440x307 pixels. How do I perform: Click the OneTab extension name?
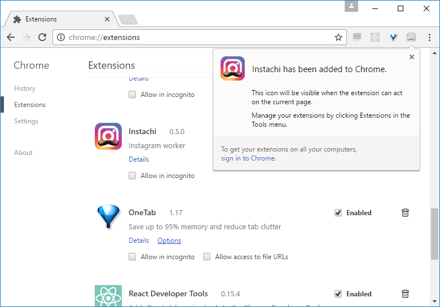(x=142, y=213)
